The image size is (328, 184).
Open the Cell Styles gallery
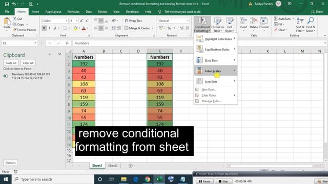[x=230, y=25]
